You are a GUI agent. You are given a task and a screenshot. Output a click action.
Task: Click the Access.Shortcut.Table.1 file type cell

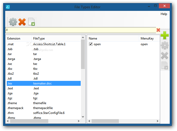click(49, 44)
